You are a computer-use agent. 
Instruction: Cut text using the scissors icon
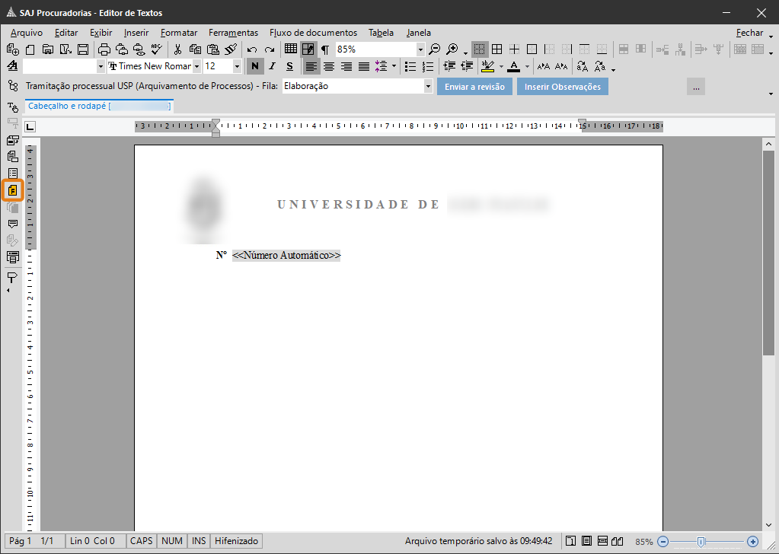[178, 47]
